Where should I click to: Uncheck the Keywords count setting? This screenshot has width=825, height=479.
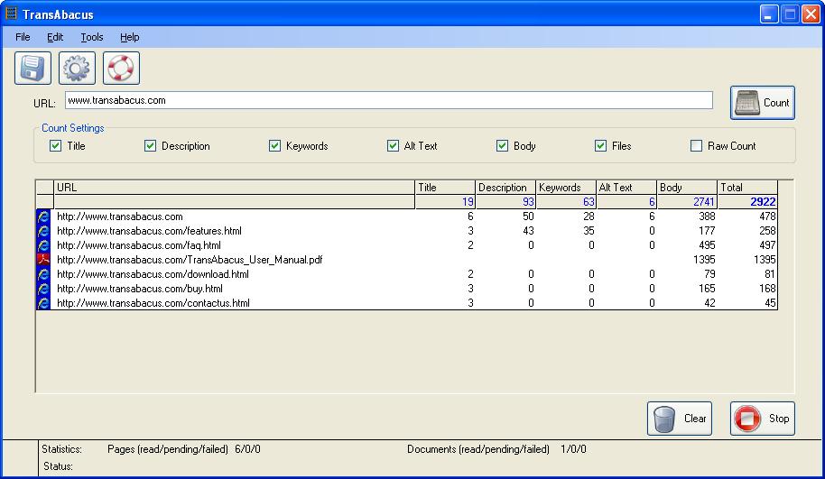point(274,145)
